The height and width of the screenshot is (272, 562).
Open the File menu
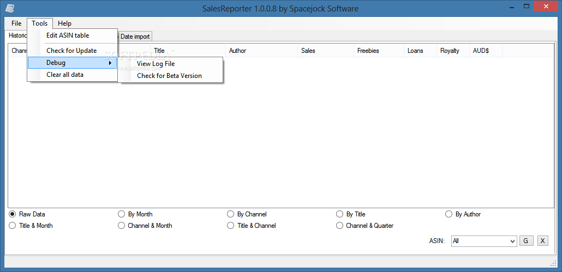[16, 23]
